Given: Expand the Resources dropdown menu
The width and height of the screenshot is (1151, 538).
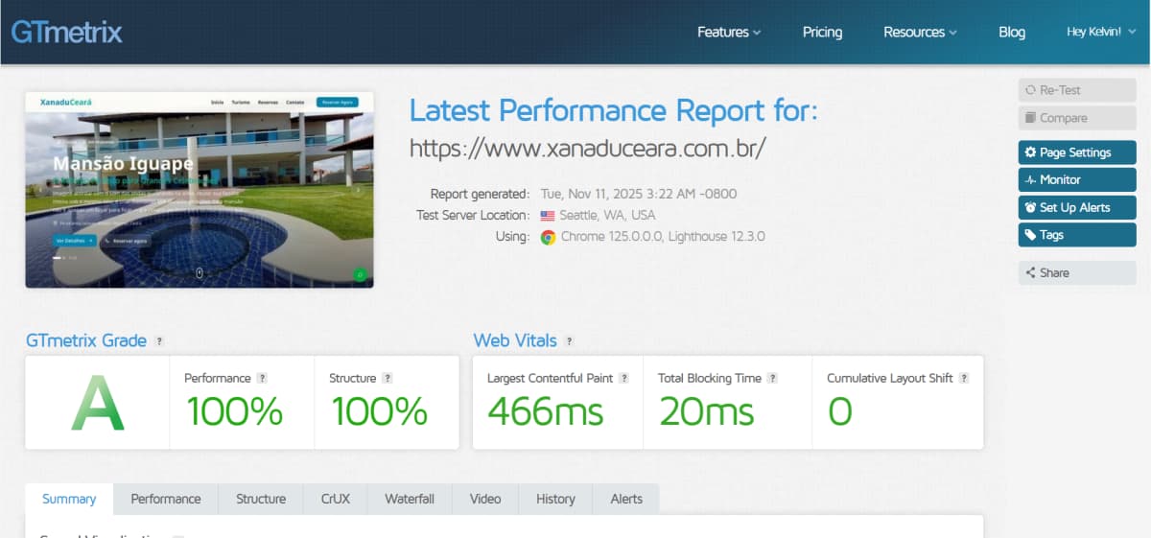Looking at the screenshot, I should click(x=920, y=32).
